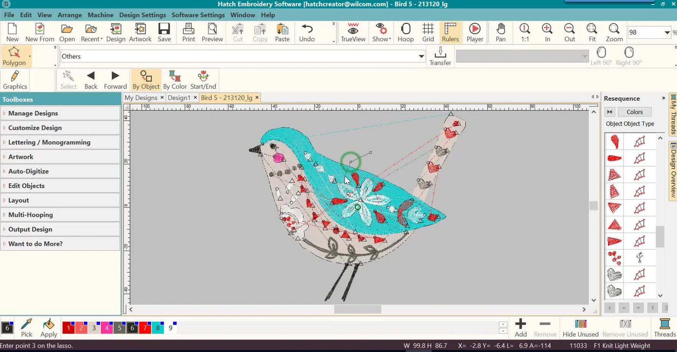The width and height of the screenshot is (677, 352).
Task: Toggle Rulers display off
Action: click(x=450, y=32)
